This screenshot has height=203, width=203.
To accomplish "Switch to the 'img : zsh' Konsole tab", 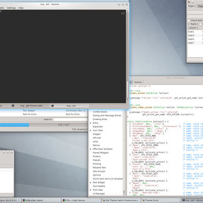I will [x=70, y=106].
